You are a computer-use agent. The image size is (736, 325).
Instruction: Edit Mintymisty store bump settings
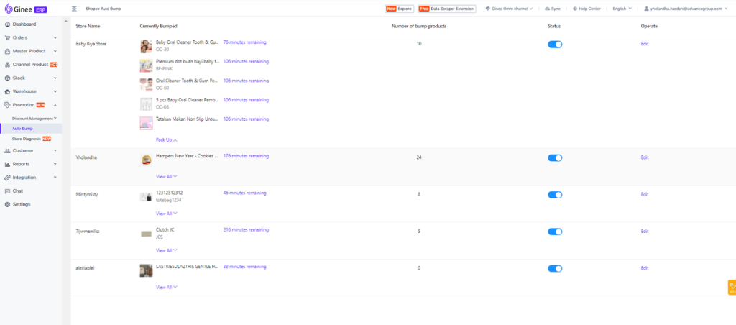click(x=645, y=194)
